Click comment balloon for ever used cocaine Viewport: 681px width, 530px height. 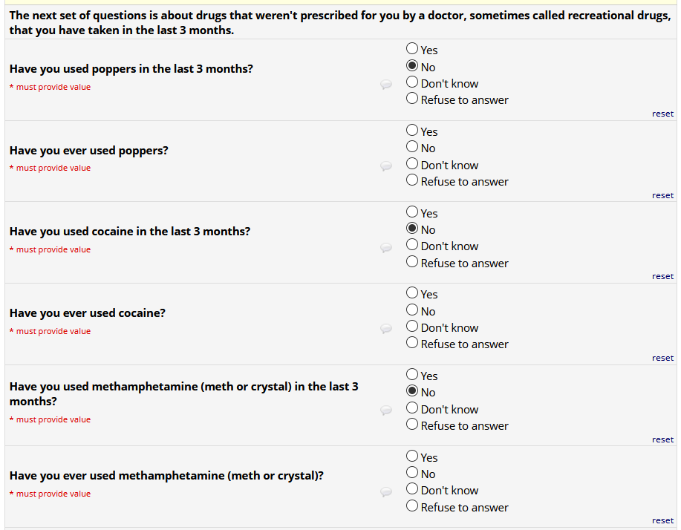click(x=386, y=329)
